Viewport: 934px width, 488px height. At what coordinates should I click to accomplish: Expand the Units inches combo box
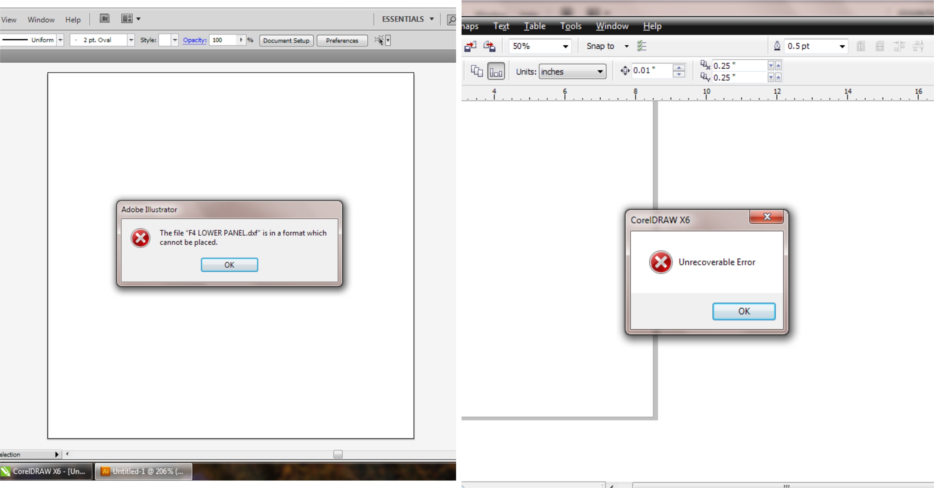(x=600, y=72)
